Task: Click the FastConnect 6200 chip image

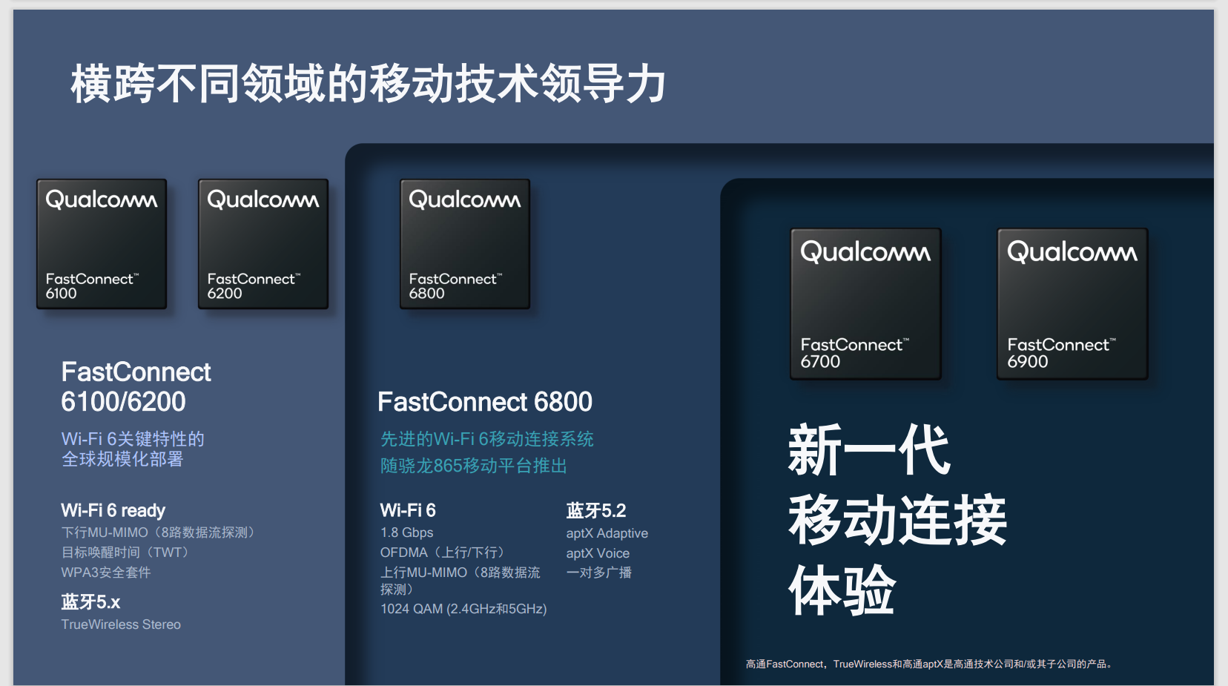Action: pos(263,244)
